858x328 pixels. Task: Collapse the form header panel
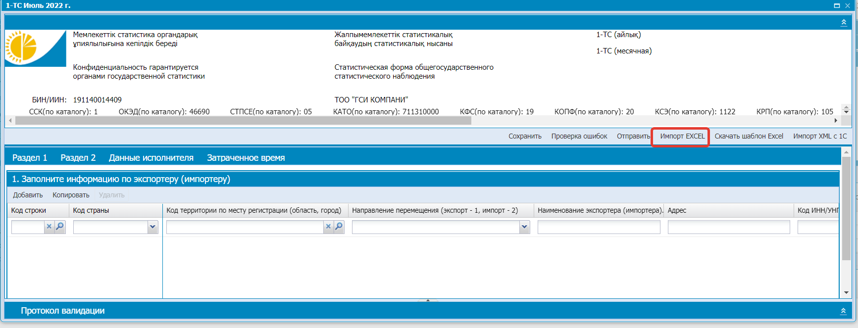click(844, 22)
